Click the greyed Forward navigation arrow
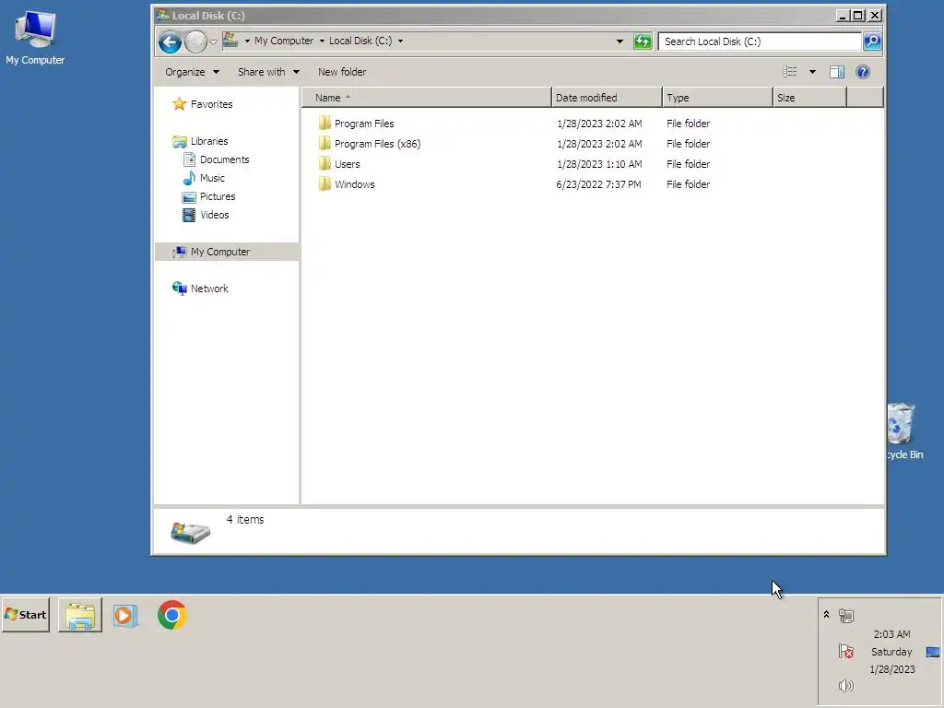Screen dimensions: 944x708 pyautogui.click(x=195, y=41)
